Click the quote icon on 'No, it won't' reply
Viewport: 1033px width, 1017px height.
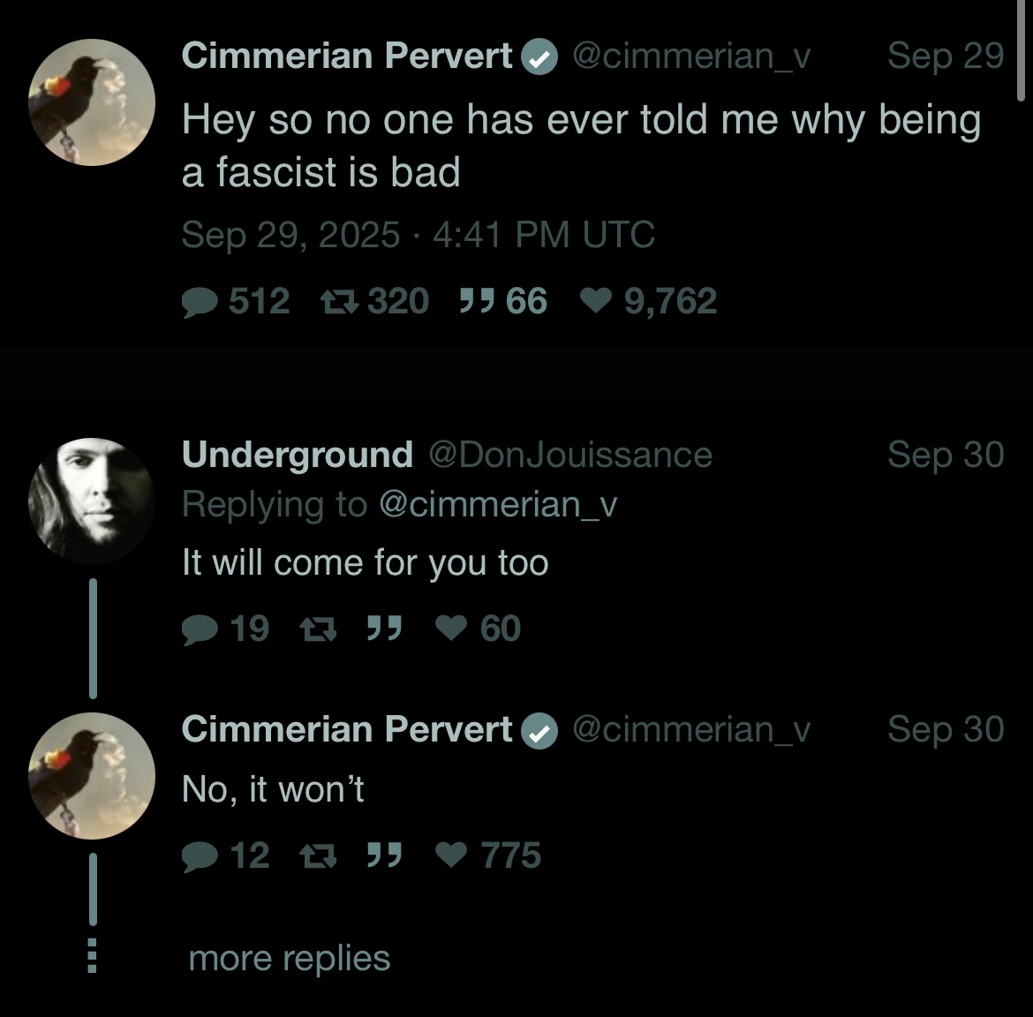(385, 855)
